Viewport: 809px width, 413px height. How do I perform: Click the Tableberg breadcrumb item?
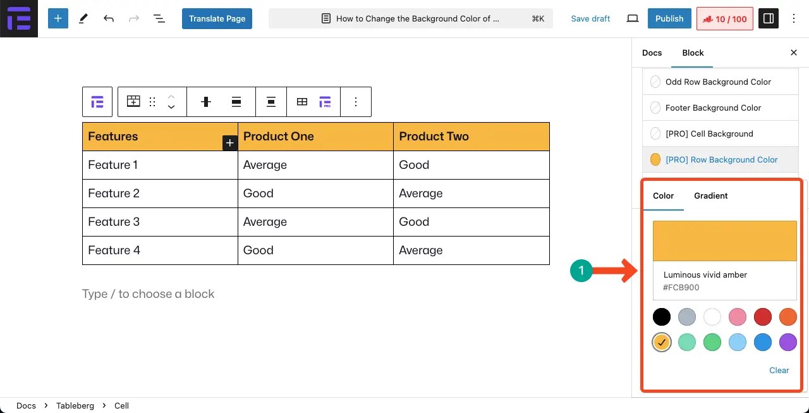(x=75, y=405)
